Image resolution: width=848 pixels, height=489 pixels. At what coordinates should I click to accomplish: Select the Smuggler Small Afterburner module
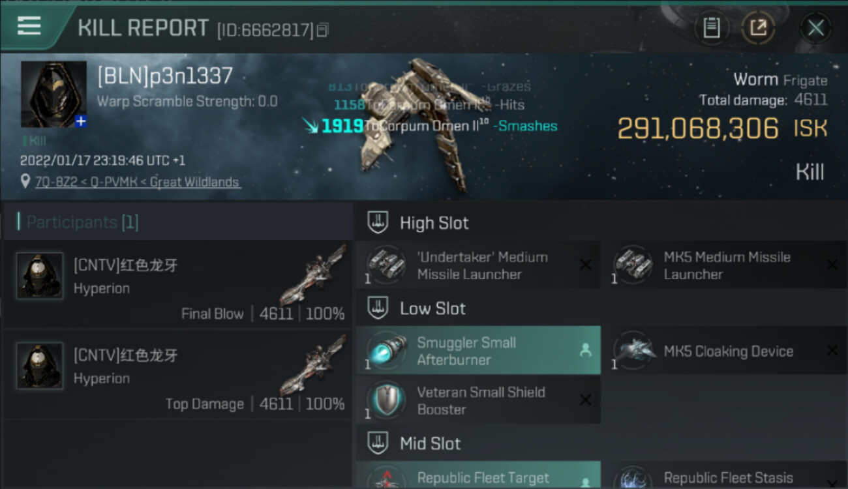tap(478, 351)
